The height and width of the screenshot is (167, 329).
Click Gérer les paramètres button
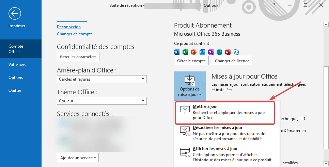pyautogui.click(x=78, y=56)
